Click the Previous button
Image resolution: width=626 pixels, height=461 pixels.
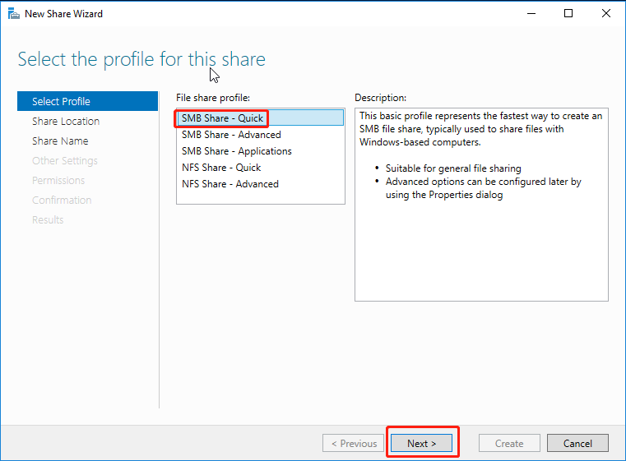(354, 443)
